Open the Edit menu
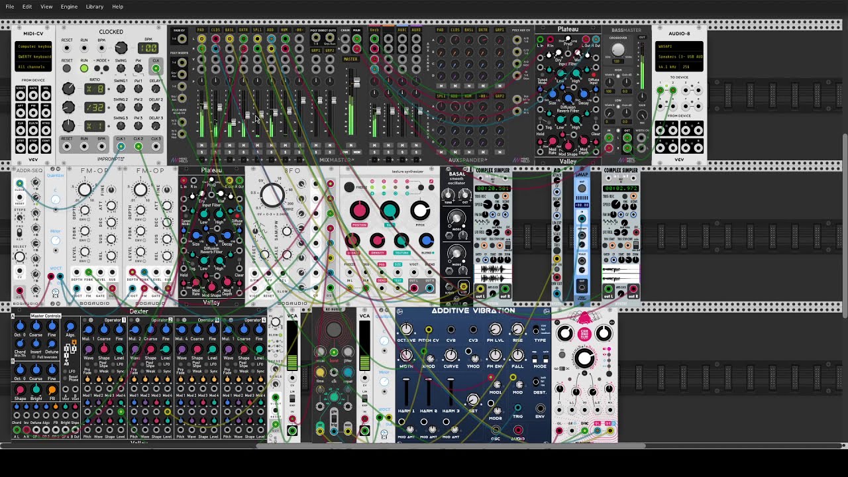The image size is (848, 477). [x=27, y=7]
